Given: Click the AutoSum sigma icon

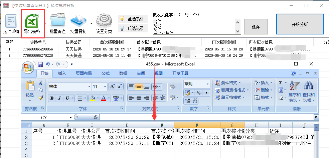Looking at the screenshot, I should pos(281,83).
